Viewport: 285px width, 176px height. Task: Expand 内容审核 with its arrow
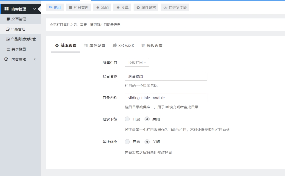coord(35,59)
